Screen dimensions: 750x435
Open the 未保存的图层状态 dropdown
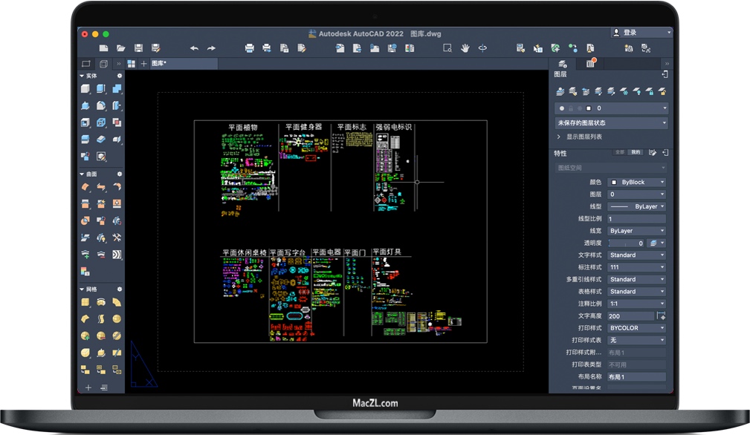pos(611,122)
